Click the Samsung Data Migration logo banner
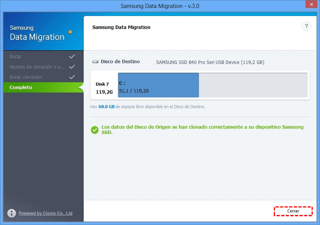Image resolution: width=320 pixels, height=225 pixels. pos(43,31)
